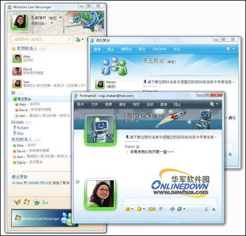Click the 2008年7月12日 date link
The image size is (246, 236).
40,183
